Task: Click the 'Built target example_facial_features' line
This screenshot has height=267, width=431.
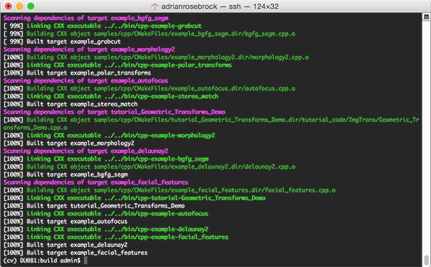Action: click(x=75, y=253)
